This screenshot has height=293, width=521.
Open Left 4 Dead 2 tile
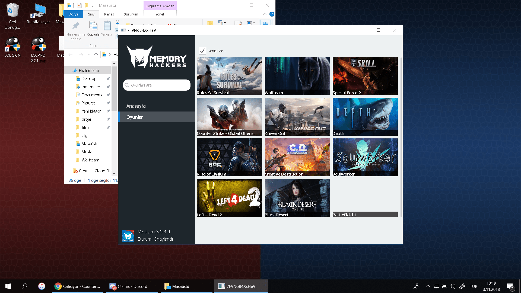[x=230, y=198]
